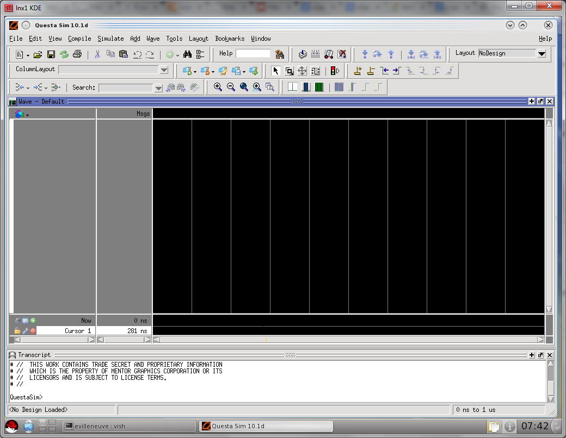The width and height of the screenshot is (566, 438).
Task: Click the red Delete Cursor circle icon
Action: (x=33, y=330)
